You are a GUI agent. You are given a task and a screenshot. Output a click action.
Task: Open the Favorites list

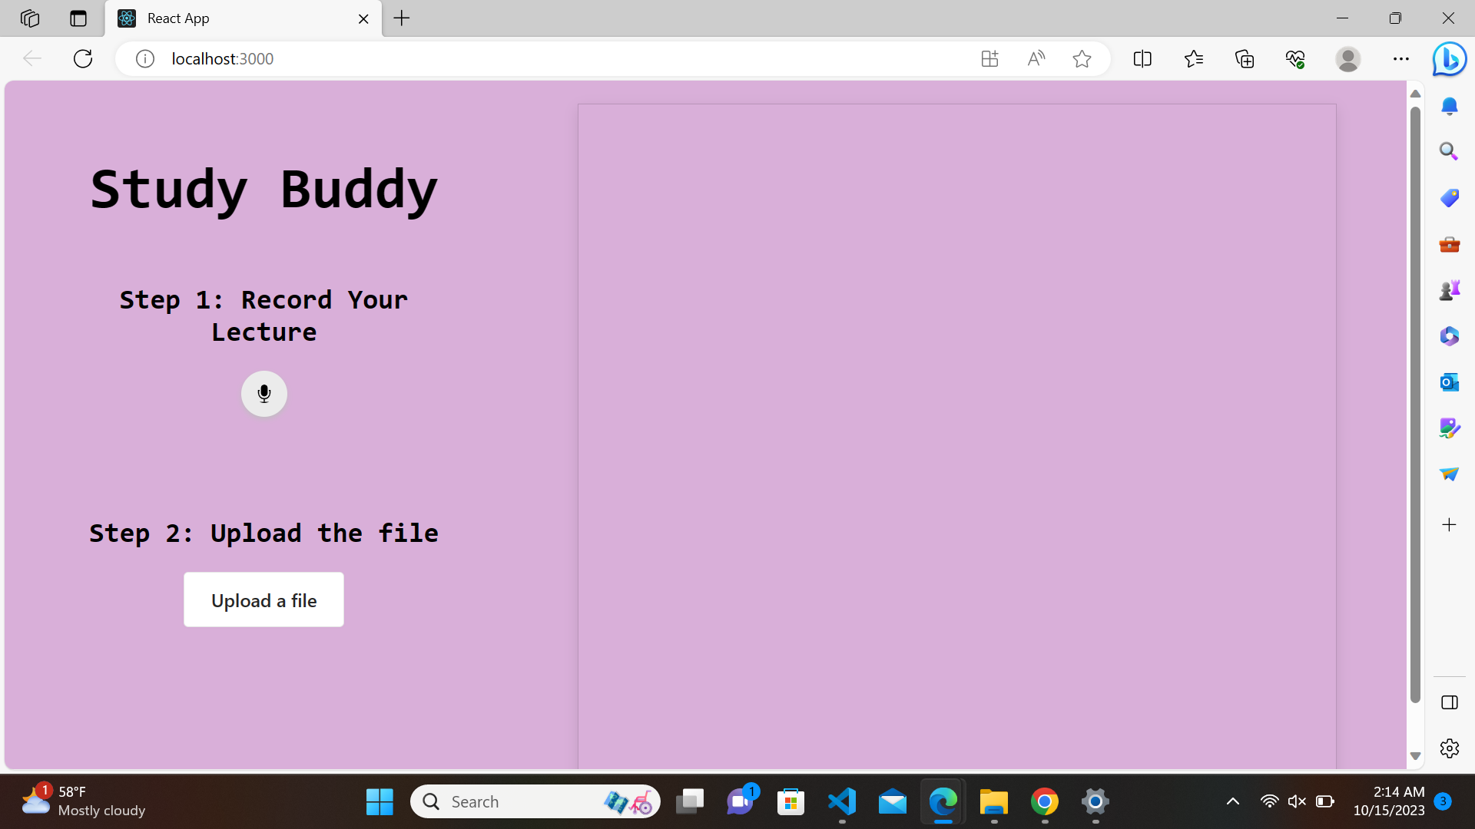coord(1194,58)
